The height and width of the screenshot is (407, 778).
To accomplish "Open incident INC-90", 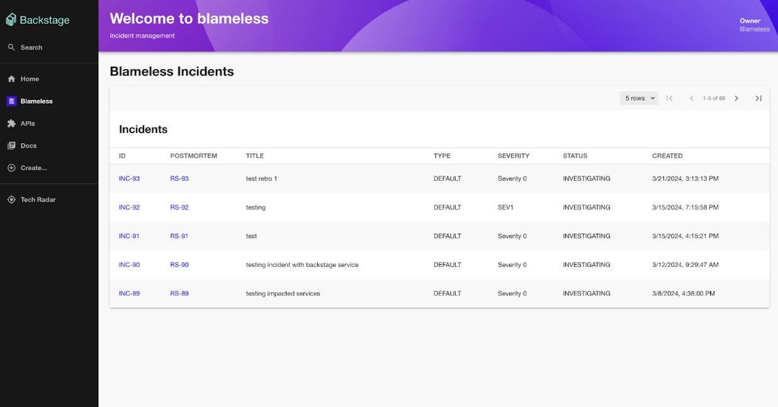I will pos(129,264).
